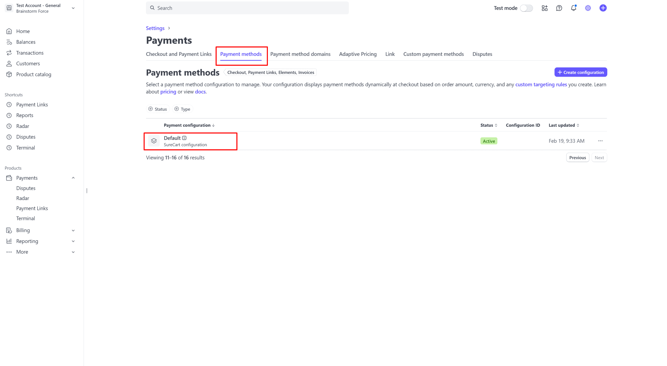667x366 pixels.
Task: Click the Create configuration button
Action: (580, 72)
